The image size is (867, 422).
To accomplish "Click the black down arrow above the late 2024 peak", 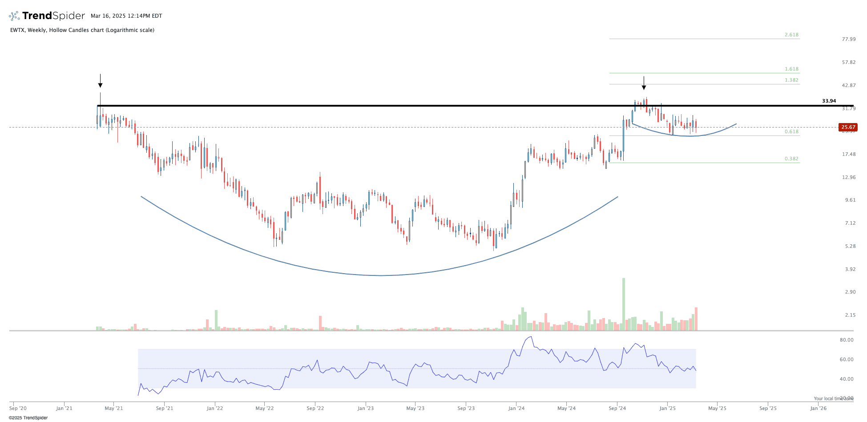I will pos(644,83).
